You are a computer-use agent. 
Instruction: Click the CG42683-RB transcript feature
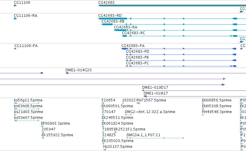[174, 24]
